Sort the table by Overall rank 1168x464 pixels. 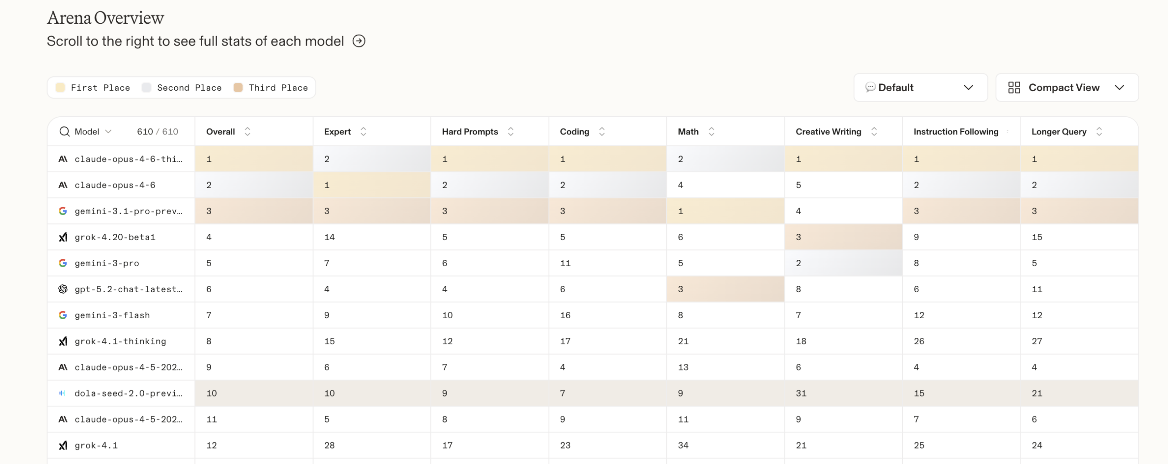point(247,132)
